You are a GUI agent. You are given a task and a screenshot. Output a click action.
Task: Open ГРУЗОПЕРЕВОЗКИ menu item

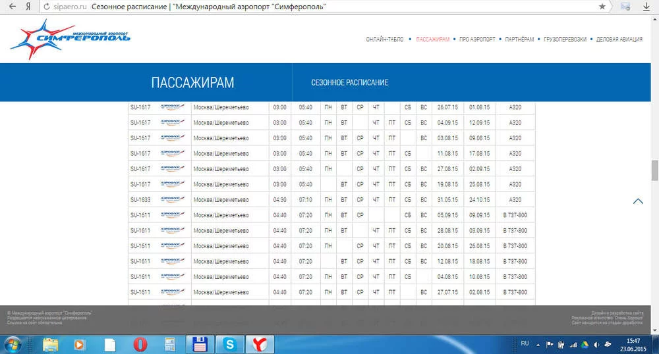565,39
